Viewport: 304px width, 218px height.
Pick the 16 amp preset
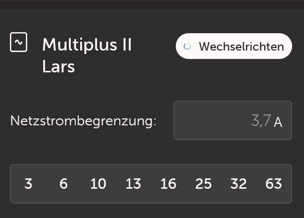tap(168, 184)
